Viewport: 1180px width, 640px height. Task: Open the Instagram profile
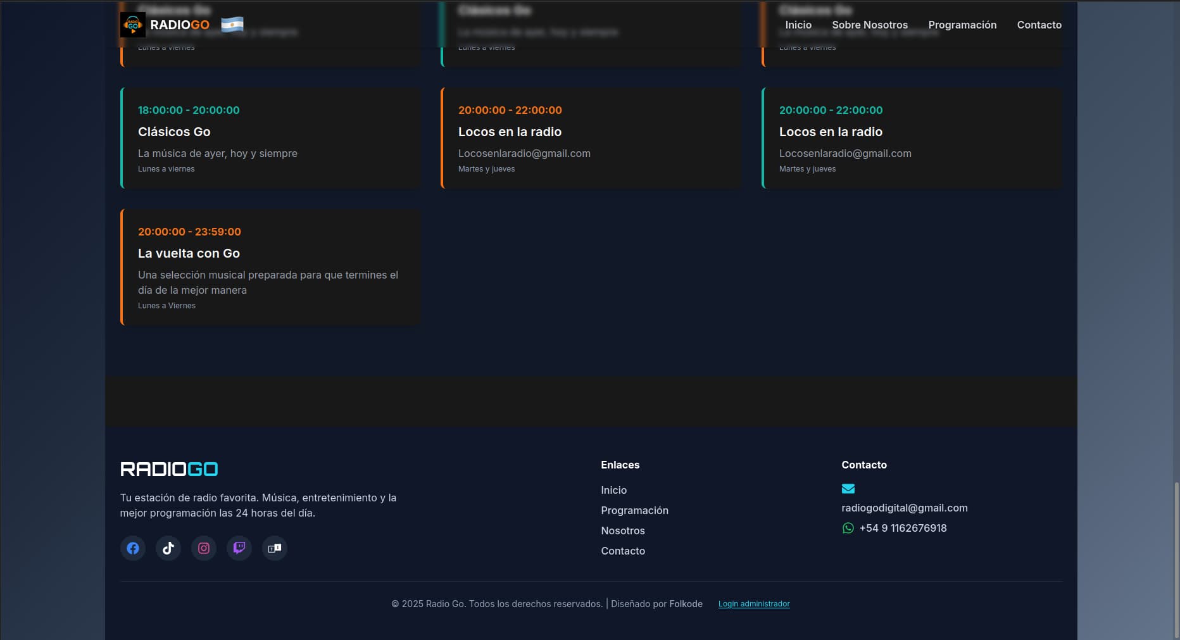[203, 548]
